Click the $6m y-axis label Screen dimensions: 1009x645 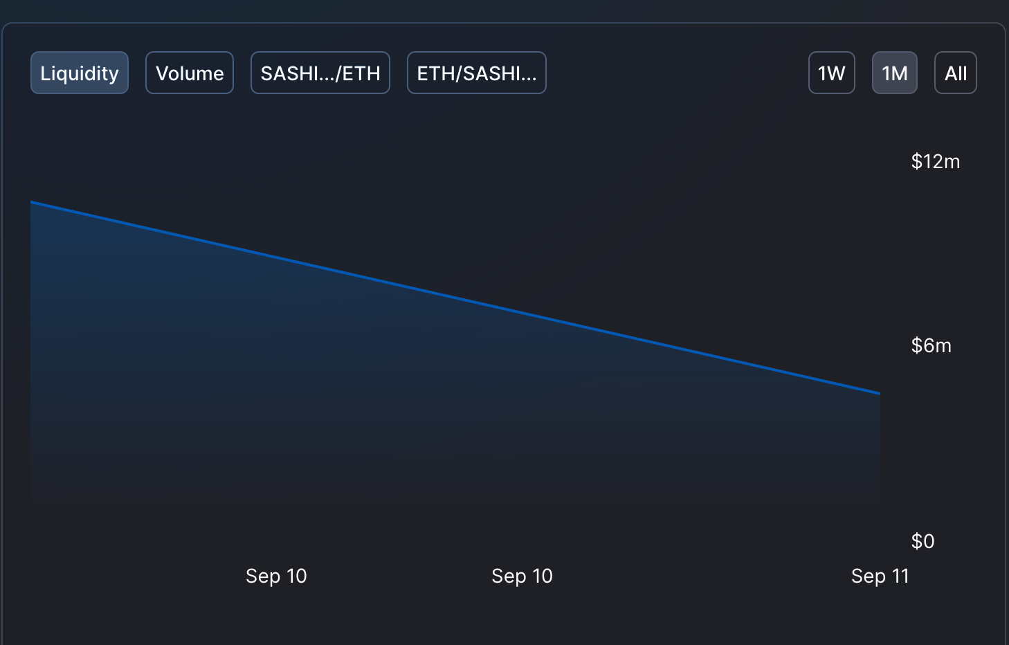[931, 345]
